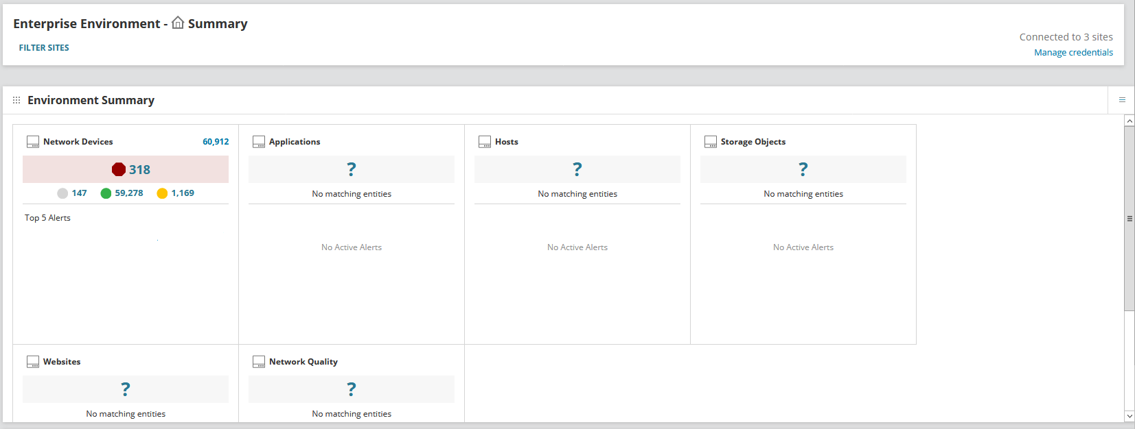Open the 147 unknown devices count
The height and width of the screenshot is (429, 1135).
(x=79, y=193)
